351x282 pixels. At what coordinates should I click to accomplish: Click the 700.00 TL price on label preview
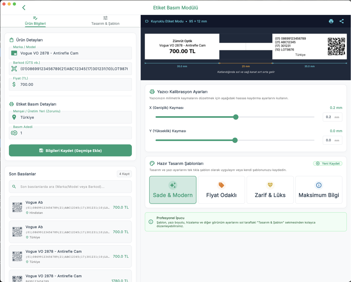(x=182, y=51)
